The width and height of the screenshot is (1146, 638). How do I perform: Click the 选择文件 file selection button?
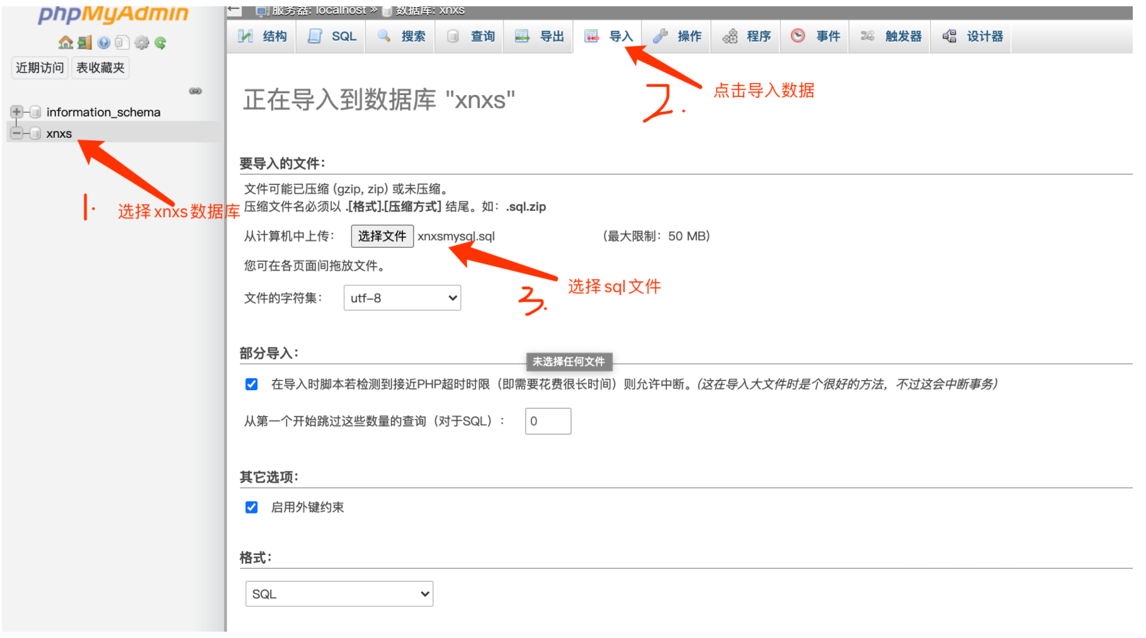pyautogui.click(x=382, y=236)
